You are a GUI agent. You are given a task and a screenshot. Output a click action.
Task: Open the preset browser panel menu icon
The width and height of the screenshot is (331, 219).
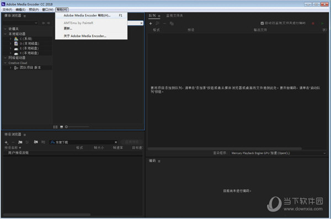tap(25, 135)
